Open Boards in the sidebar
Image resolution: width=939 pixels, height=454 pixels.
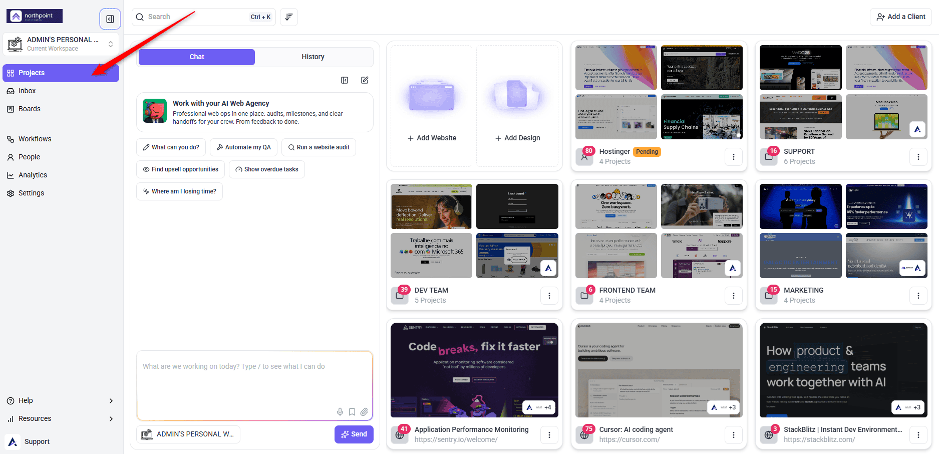coord(61,109)
